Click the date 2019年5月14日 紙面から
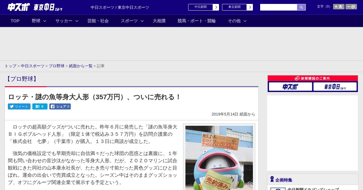The height and width of the screenshot is (190, 363). click(233, 114)
